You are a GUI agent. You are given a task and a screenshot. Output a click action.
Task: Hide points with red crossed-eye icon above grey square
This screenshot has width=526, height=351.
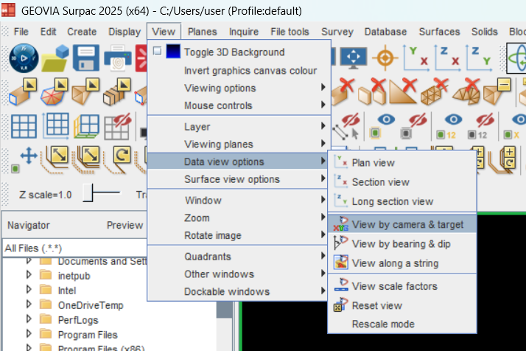413,127
